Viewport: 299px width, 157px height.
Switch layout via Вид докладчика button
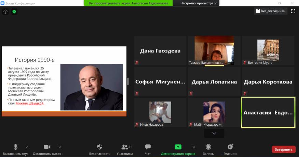270,11
